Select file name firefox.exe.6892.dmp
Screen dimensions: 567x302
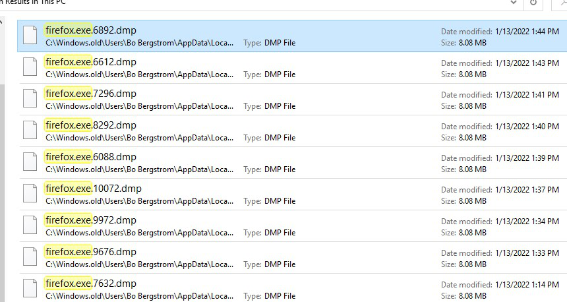click(91, 30)
